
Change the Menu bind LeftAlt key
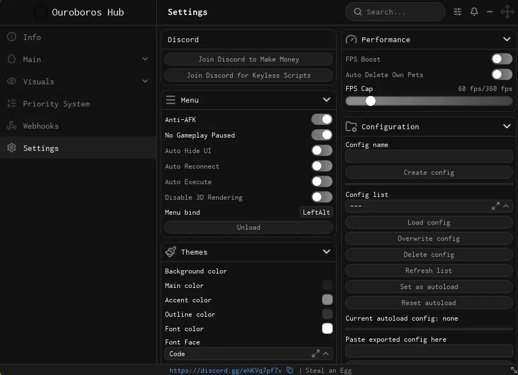click(316, 212)
